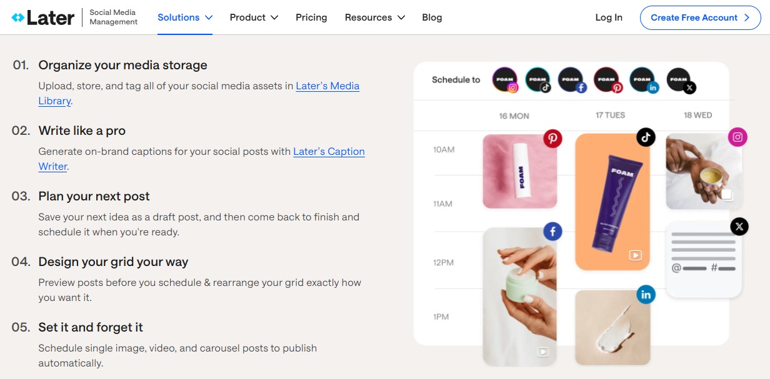Open the Later's Media Library link
Image resolution: width=770 pixels, height=379 pixels.
[327, 86]
